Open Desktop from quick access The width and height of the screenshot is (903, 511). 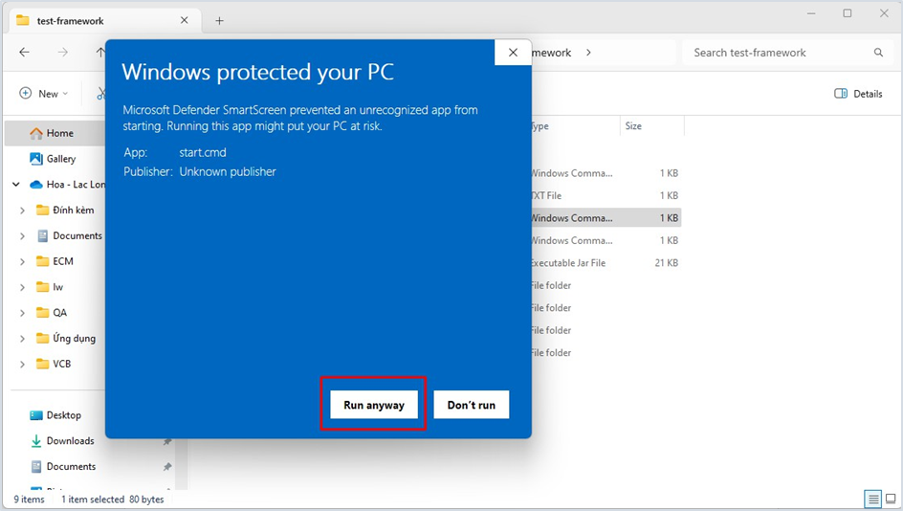pyautogui.click(x=63, y=415)
